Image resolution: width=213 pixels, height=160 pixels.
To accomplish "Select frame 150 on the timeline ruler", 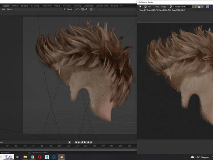I will pyautogui.click(x=103, y=146).
